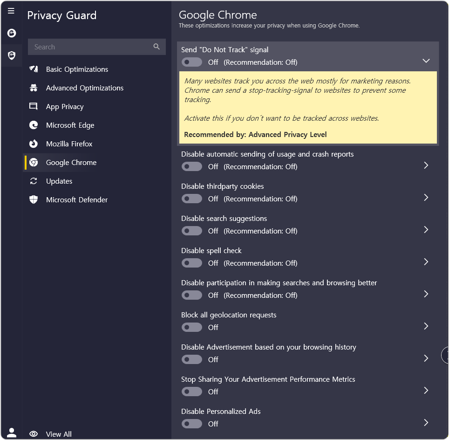Screen dimensions: 449x440
Task: Click the Google Chrome icon in sidebar
Action: tap(33, 162)
